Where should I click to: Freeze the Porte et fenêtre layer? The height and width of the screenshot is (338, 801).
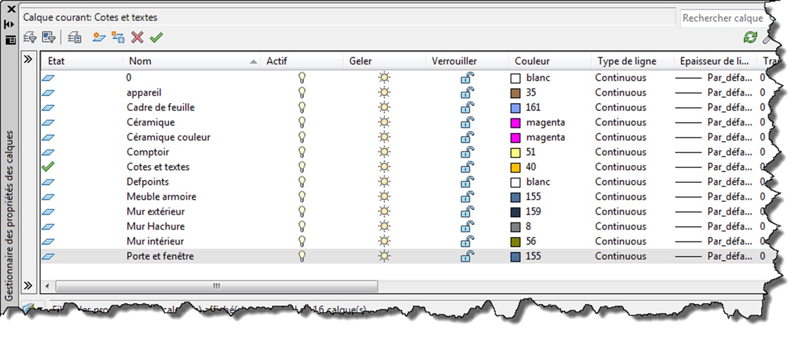(384, 256)
